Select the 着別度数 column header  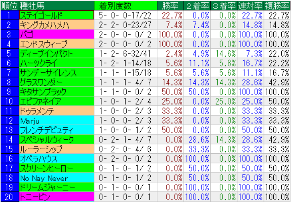click(126, 6)
